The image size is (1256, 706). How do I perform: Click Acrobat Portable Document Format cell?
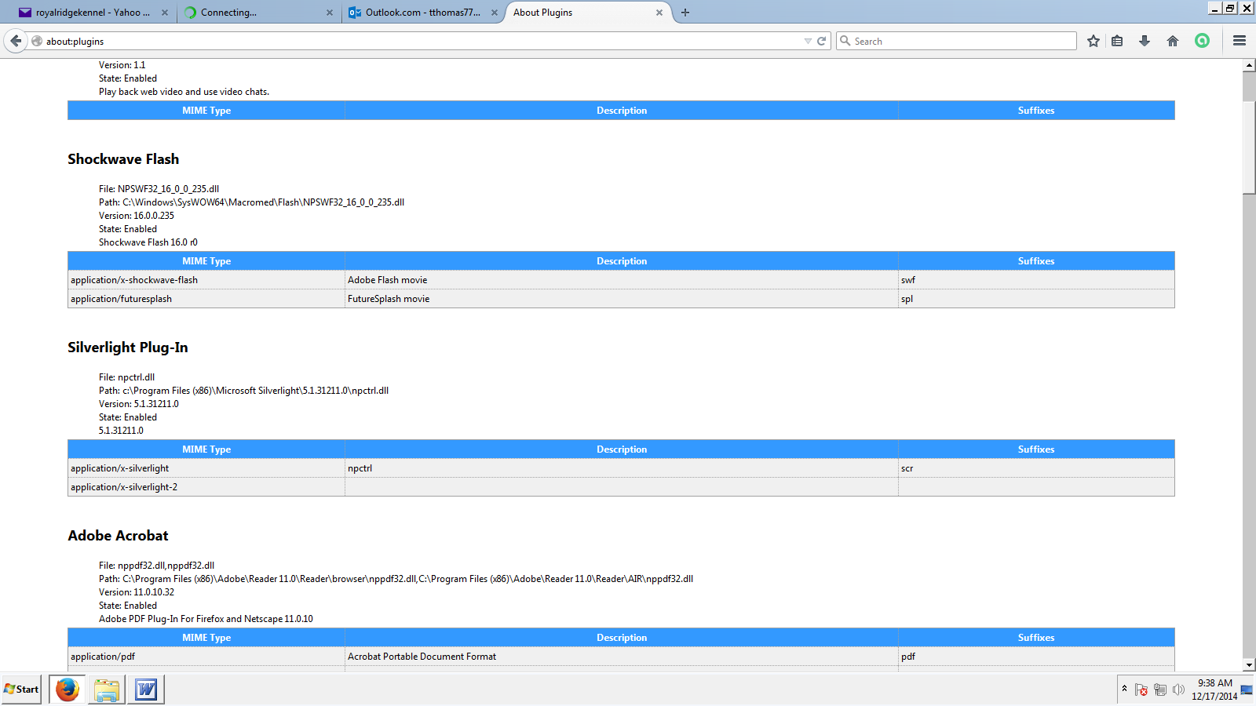click(x=622, y=657)
